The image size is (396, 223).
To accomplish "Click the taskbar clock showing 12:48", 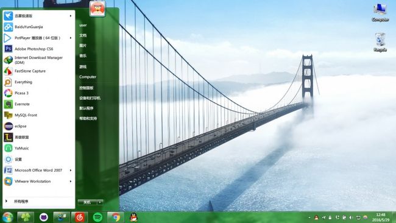I will [381, 218].
